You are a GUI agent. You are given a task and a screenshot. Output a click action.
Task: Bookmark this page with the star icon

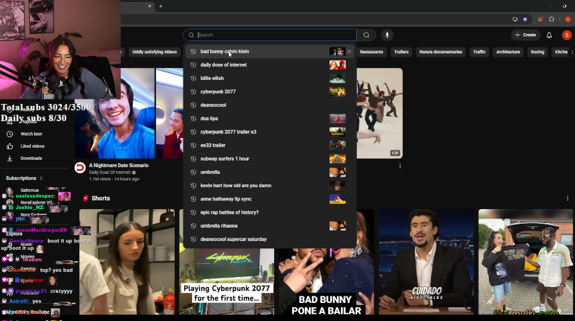pos(525,19)
